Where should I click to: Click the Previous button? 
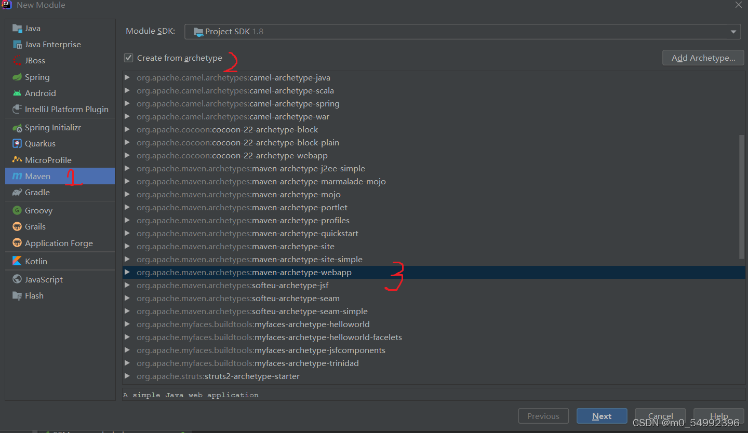click(543, 416)
